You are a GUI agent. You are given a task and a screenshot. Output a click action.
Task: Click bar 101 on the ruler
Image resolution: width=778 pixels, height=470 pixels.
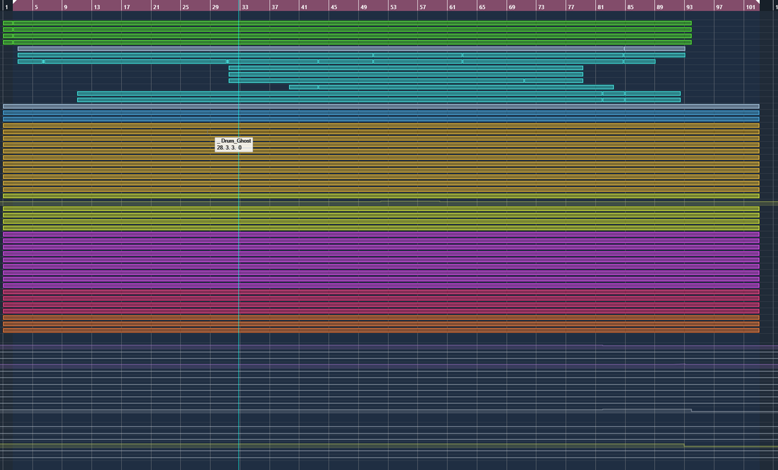750,7
